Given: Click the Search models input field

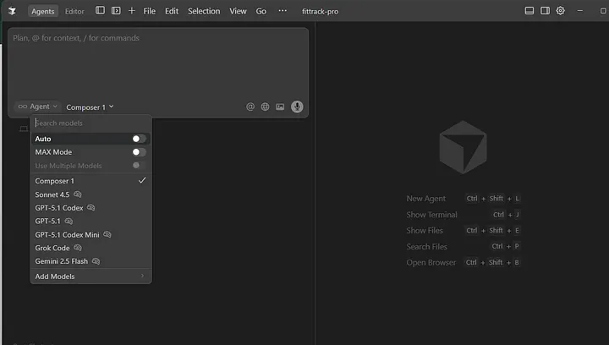Looking at the screenshot, I should point(90,123).
